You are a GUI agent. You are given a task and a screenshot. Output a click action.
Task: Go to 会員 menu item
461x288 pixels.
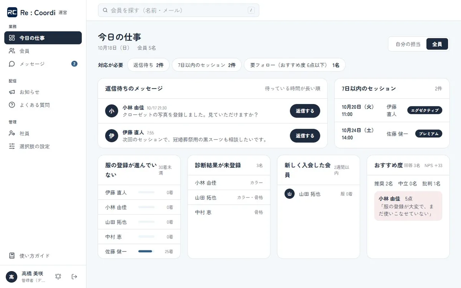point(43,51)
